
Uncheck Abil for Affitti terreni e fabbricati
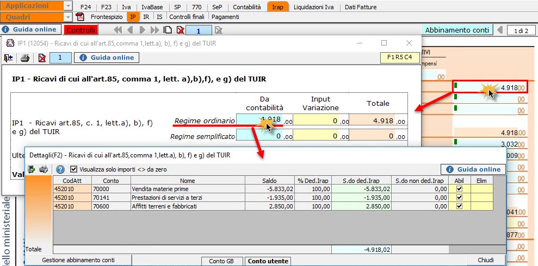coord(459,206)
